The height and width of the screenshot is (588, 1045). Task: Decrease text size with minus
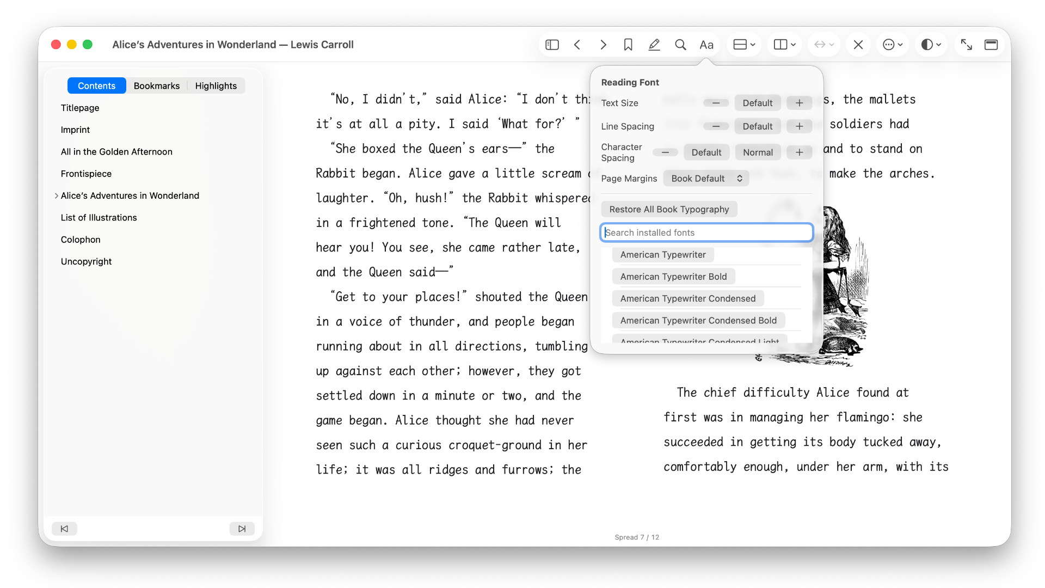[716, 103]
